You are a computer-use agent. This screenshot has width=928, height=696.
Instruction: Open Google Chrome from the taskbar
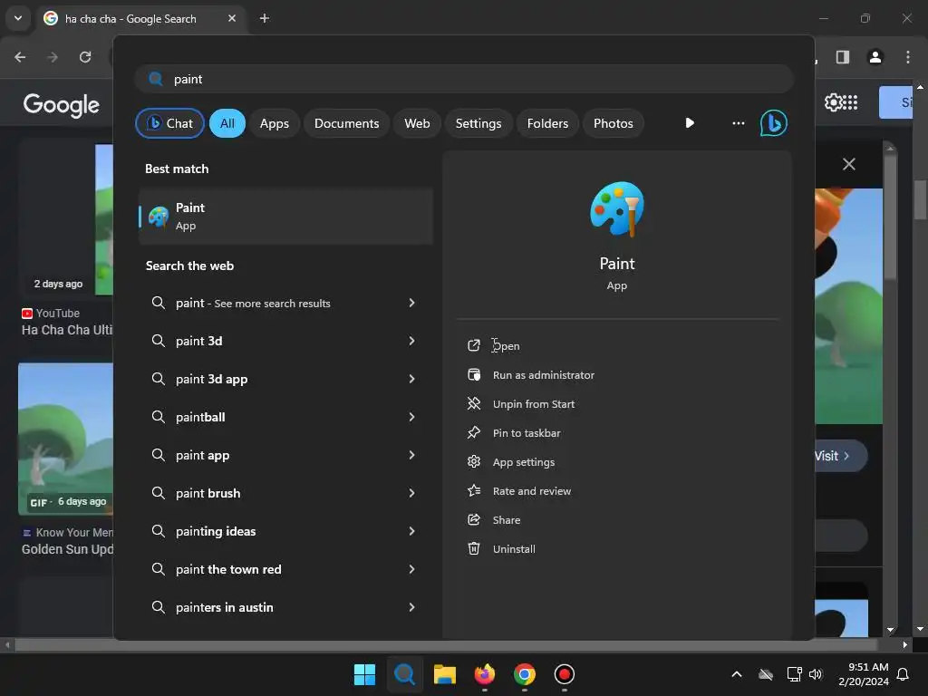tap(525, 674)
